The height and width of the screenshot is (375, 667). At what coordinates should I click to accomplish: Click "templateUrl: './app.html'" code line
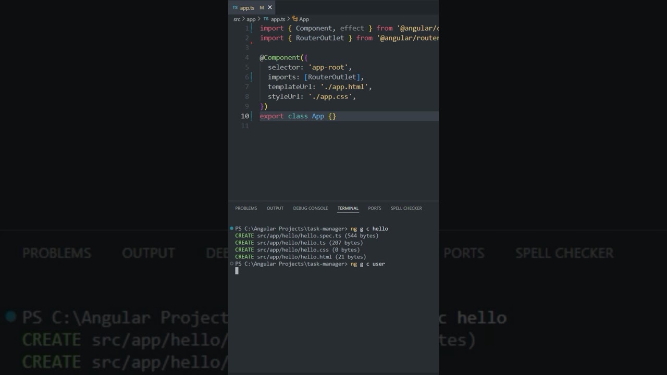pos(320,87)
